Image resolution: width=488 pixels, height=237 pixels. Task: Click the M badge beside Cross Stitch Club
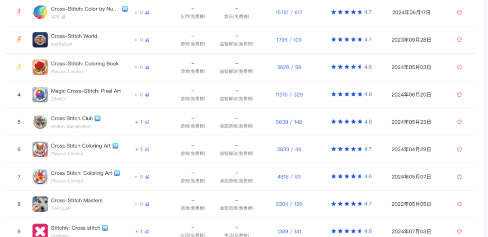click(98, 118)
